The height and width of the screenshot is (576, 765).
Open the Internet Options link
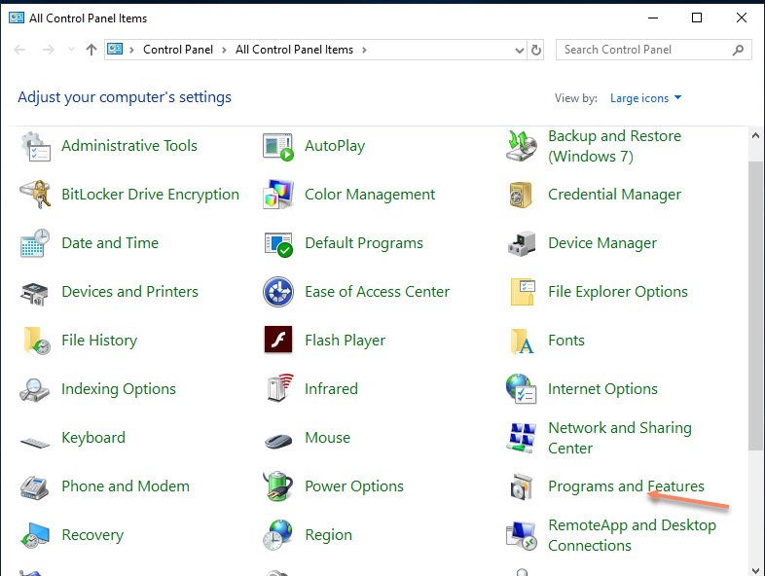602,389
